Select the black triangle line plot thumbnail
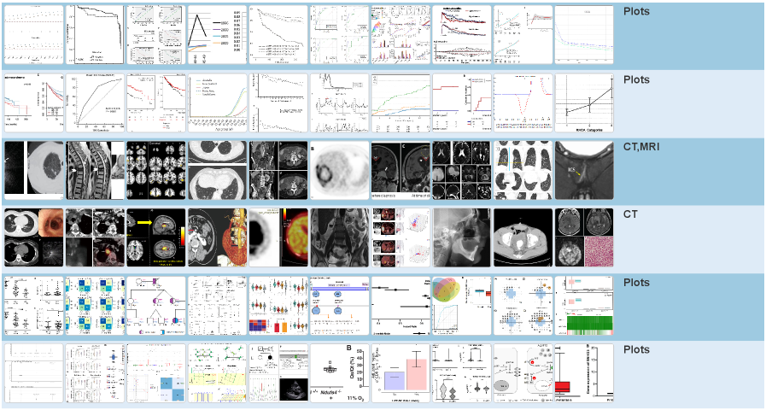This screenshot has height=410, width=766. click(217, 35)
